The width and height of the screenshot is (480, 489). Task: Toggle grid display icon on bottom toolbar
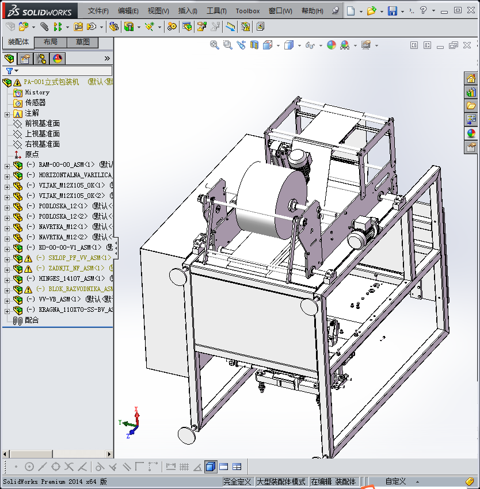[184, 467]
